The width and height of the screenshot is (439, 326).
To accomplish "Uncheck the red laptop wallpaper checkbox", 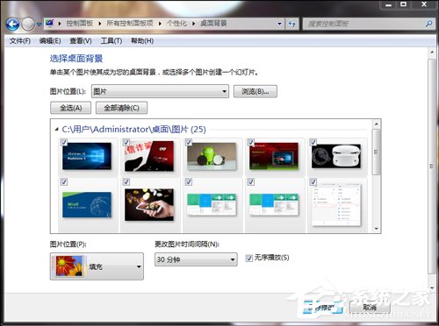I will click(251, 142).
